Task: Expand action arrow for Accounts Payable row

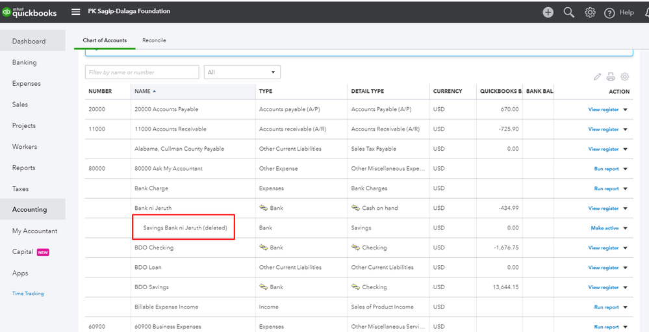Action: click(x=626, y=110)
